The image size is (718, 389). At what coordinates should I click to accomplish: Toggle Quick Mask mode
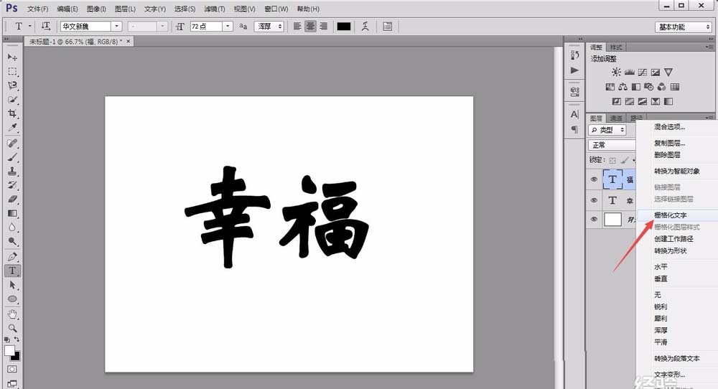click(12, 369)
